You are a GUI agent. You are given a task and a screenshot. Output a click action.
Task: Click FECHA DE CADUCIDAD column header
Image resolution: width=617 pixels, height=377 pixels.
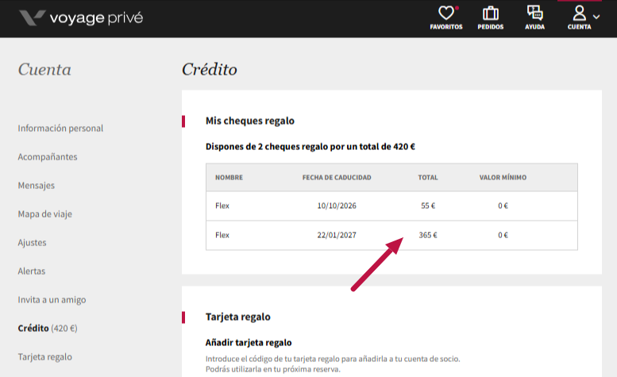point(337,178)
